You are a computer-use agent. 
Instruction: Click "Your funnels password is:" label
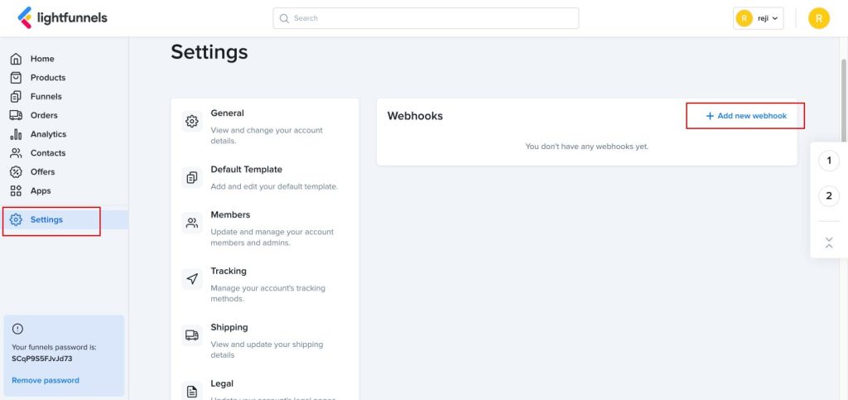(x=54, y=347)
